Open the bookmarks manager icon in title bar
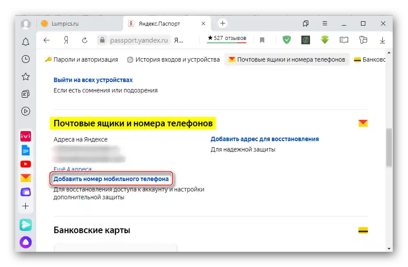The width and height of the screenshot is (408, 267). (x=306, y=23)
